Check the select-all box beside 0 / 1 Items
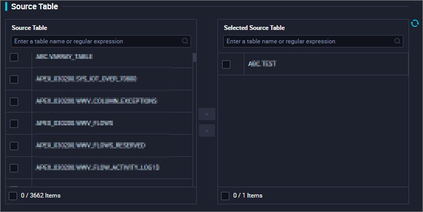Screen dimensions: 423x212 pos(225,195)
